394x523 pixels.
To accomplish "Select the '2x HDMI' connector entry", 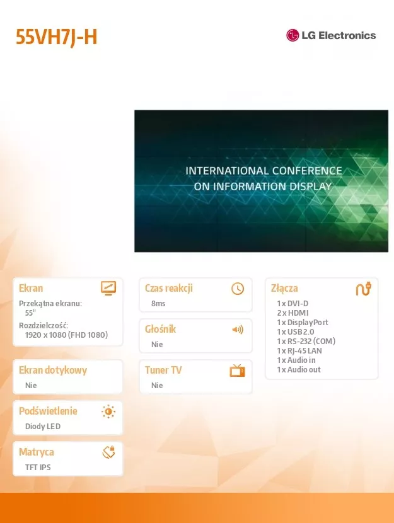I will pos(293,313).
